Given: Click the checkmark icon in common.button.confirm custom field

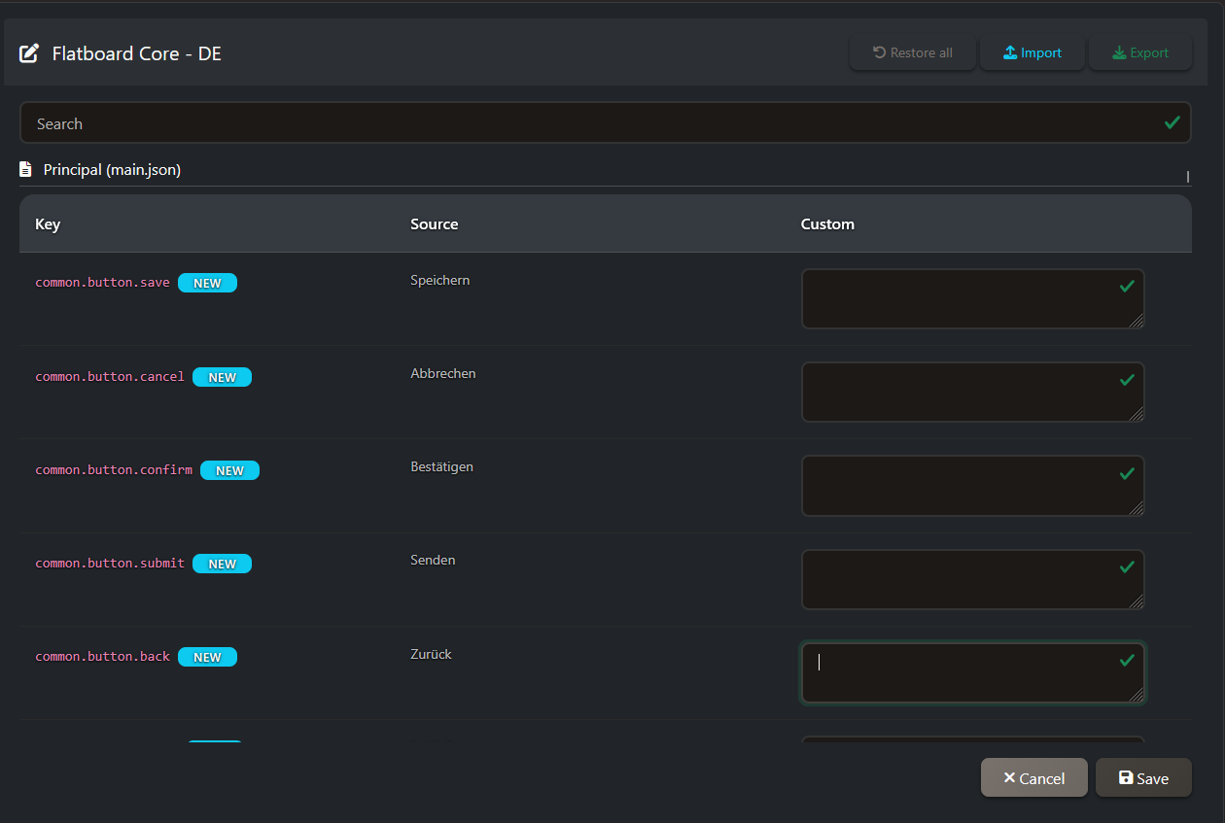Looking at the screenshot, I should tap(1127, 473).
